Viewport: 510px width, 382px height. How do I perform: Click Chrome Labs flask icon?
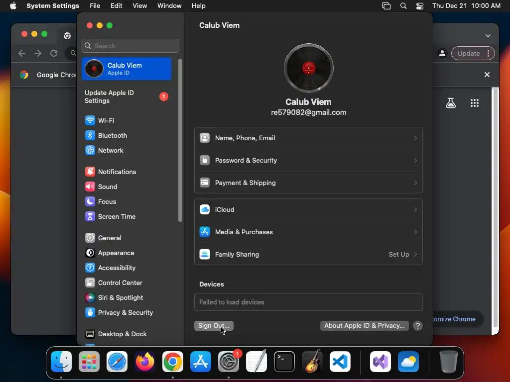pos(451,103)
